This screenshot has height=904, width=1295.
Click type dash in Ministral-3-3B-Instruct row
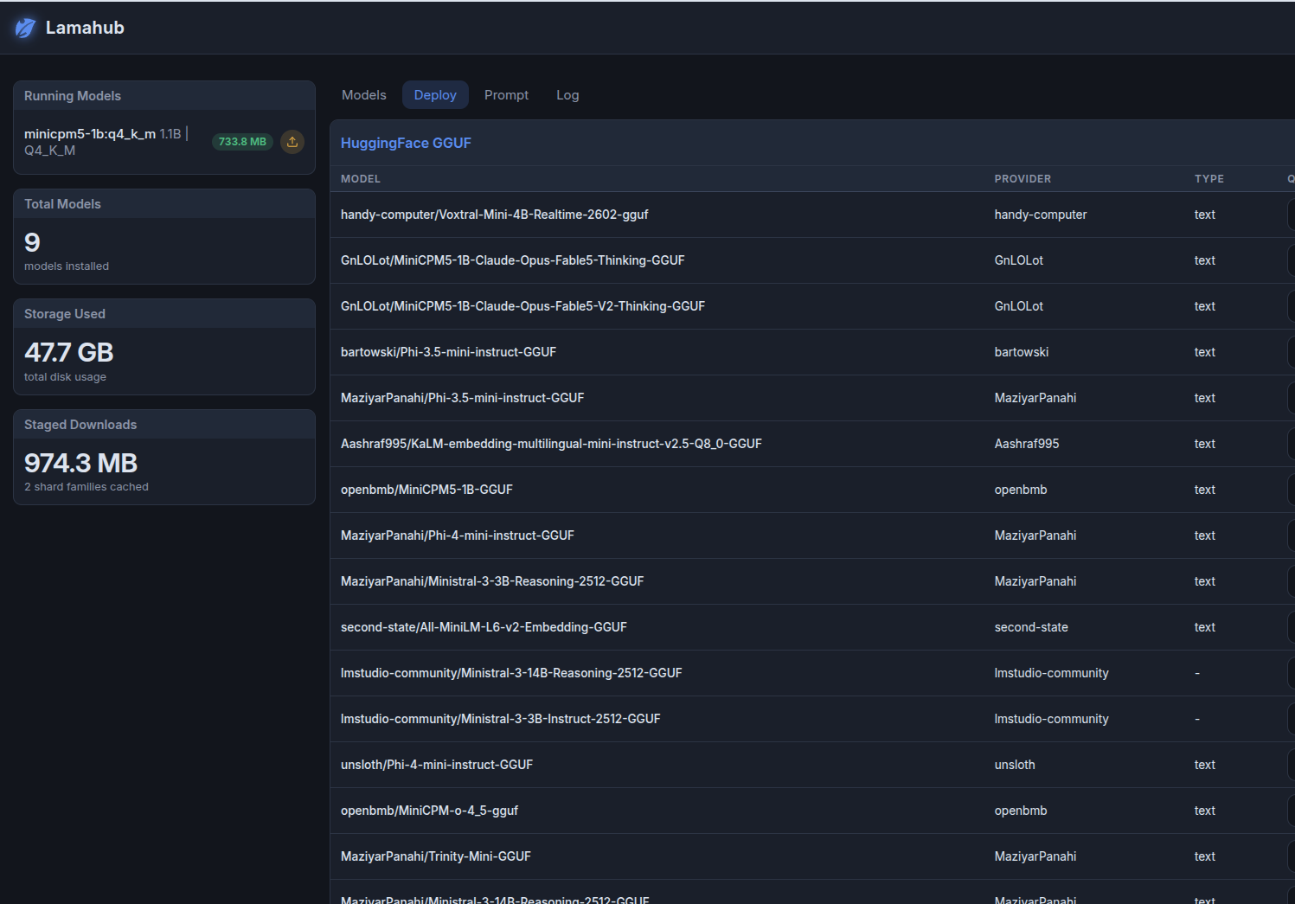pyautogui.click(x=1197, y=719)
